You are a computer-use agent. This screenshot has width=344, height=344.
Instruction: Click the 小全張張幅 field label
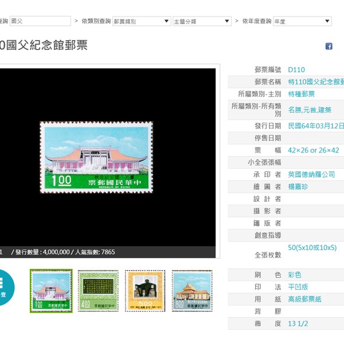tap(264, 162)
